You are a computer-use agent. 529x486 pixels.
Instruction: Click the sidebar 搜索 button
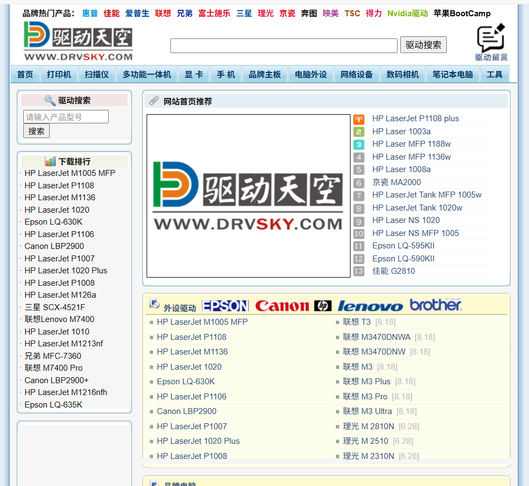tap(36, 131)
